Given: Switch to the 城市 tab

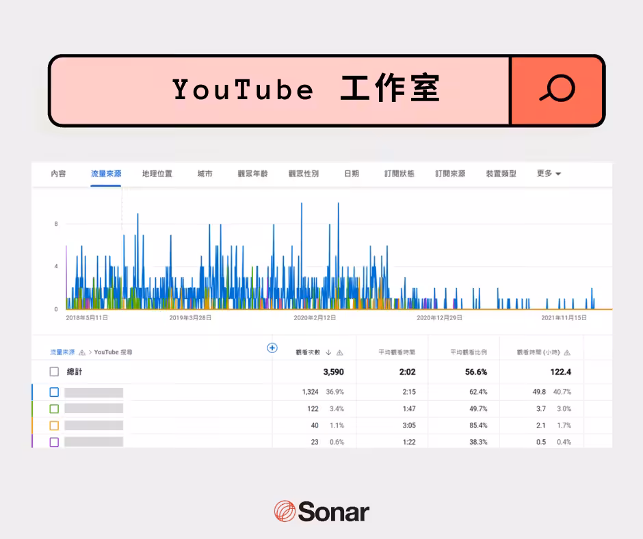Looking at the screenshot, I should tap(205, 174).
